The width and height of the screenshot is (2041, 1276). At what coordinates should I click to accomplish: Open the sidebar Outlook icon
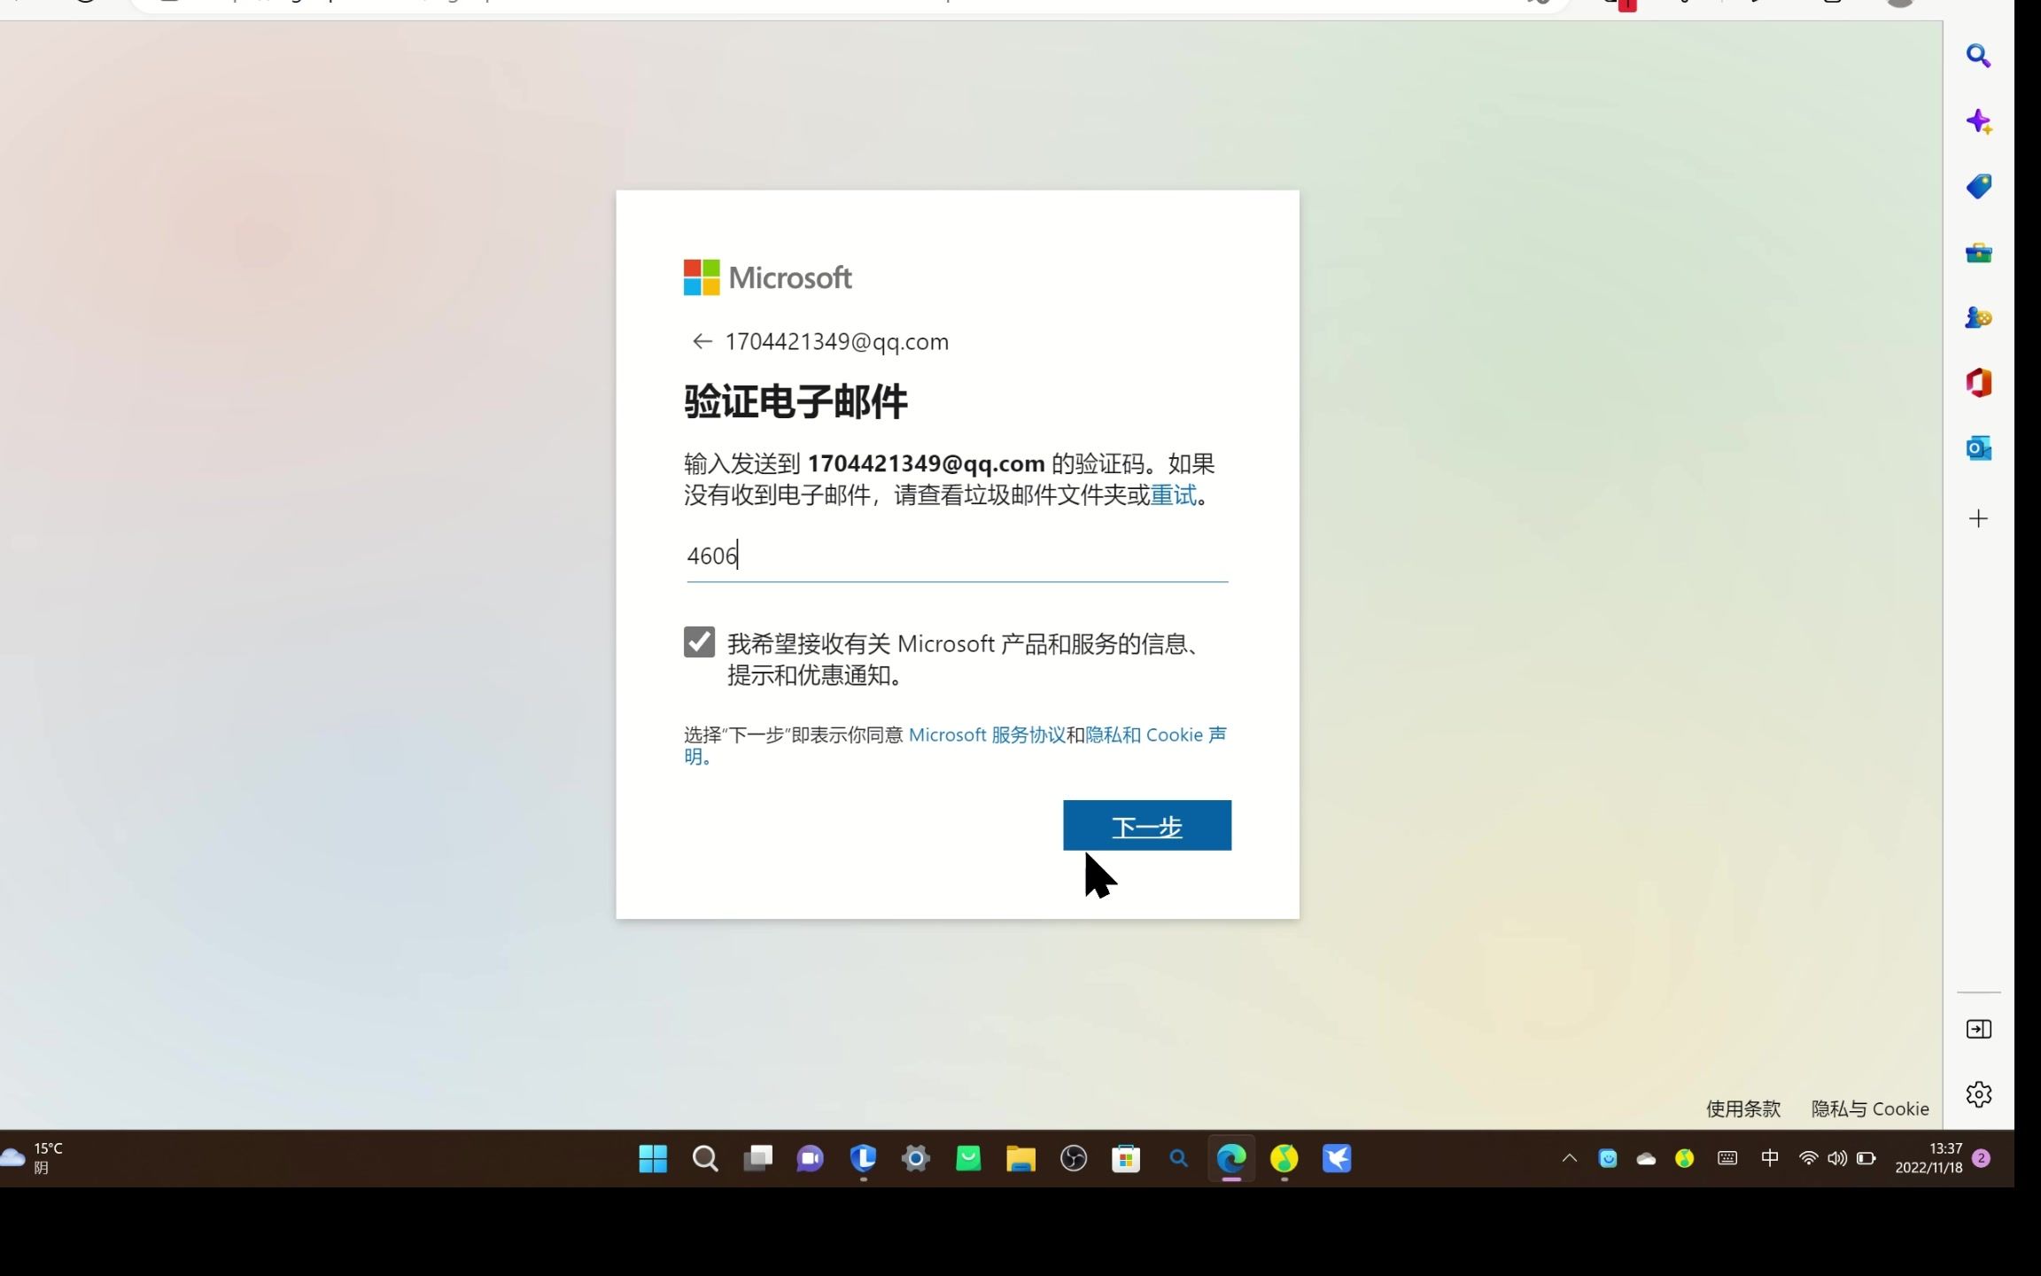pyautogui.click(x=1978, y=448)
